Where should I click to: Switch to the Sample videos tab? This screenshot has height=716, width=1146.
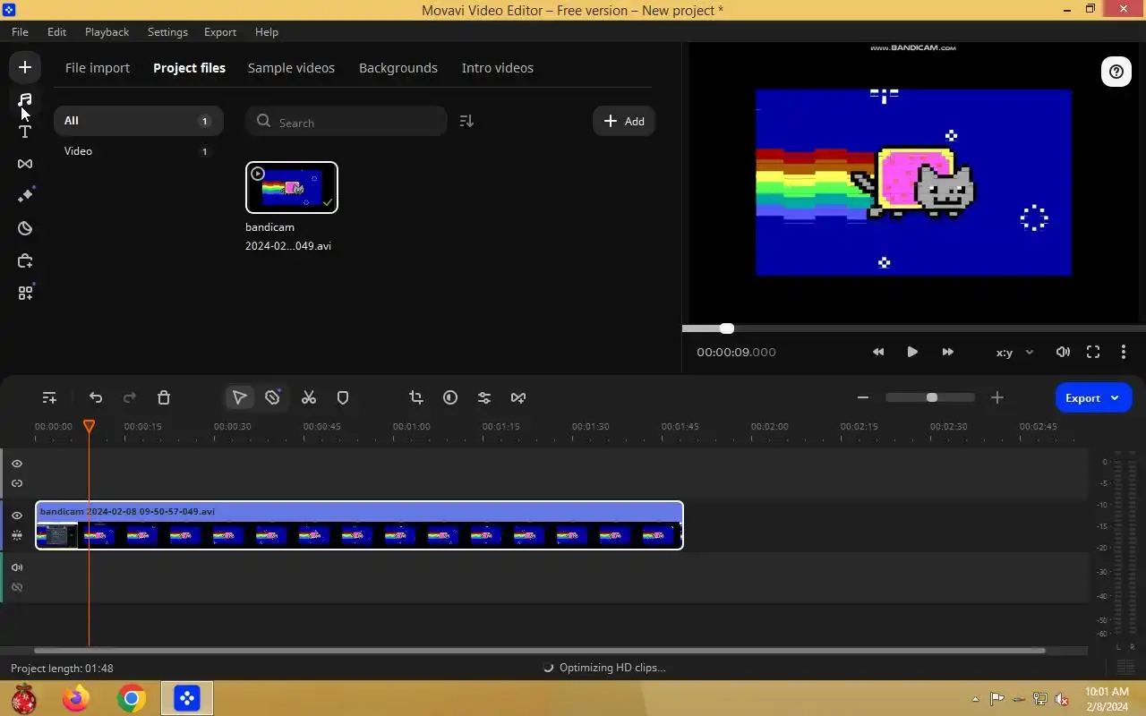point(291,68)
